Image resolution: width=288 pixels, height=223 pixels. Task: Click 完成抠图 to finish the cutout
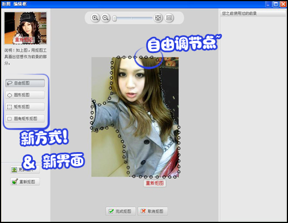[x=120, y=211]
